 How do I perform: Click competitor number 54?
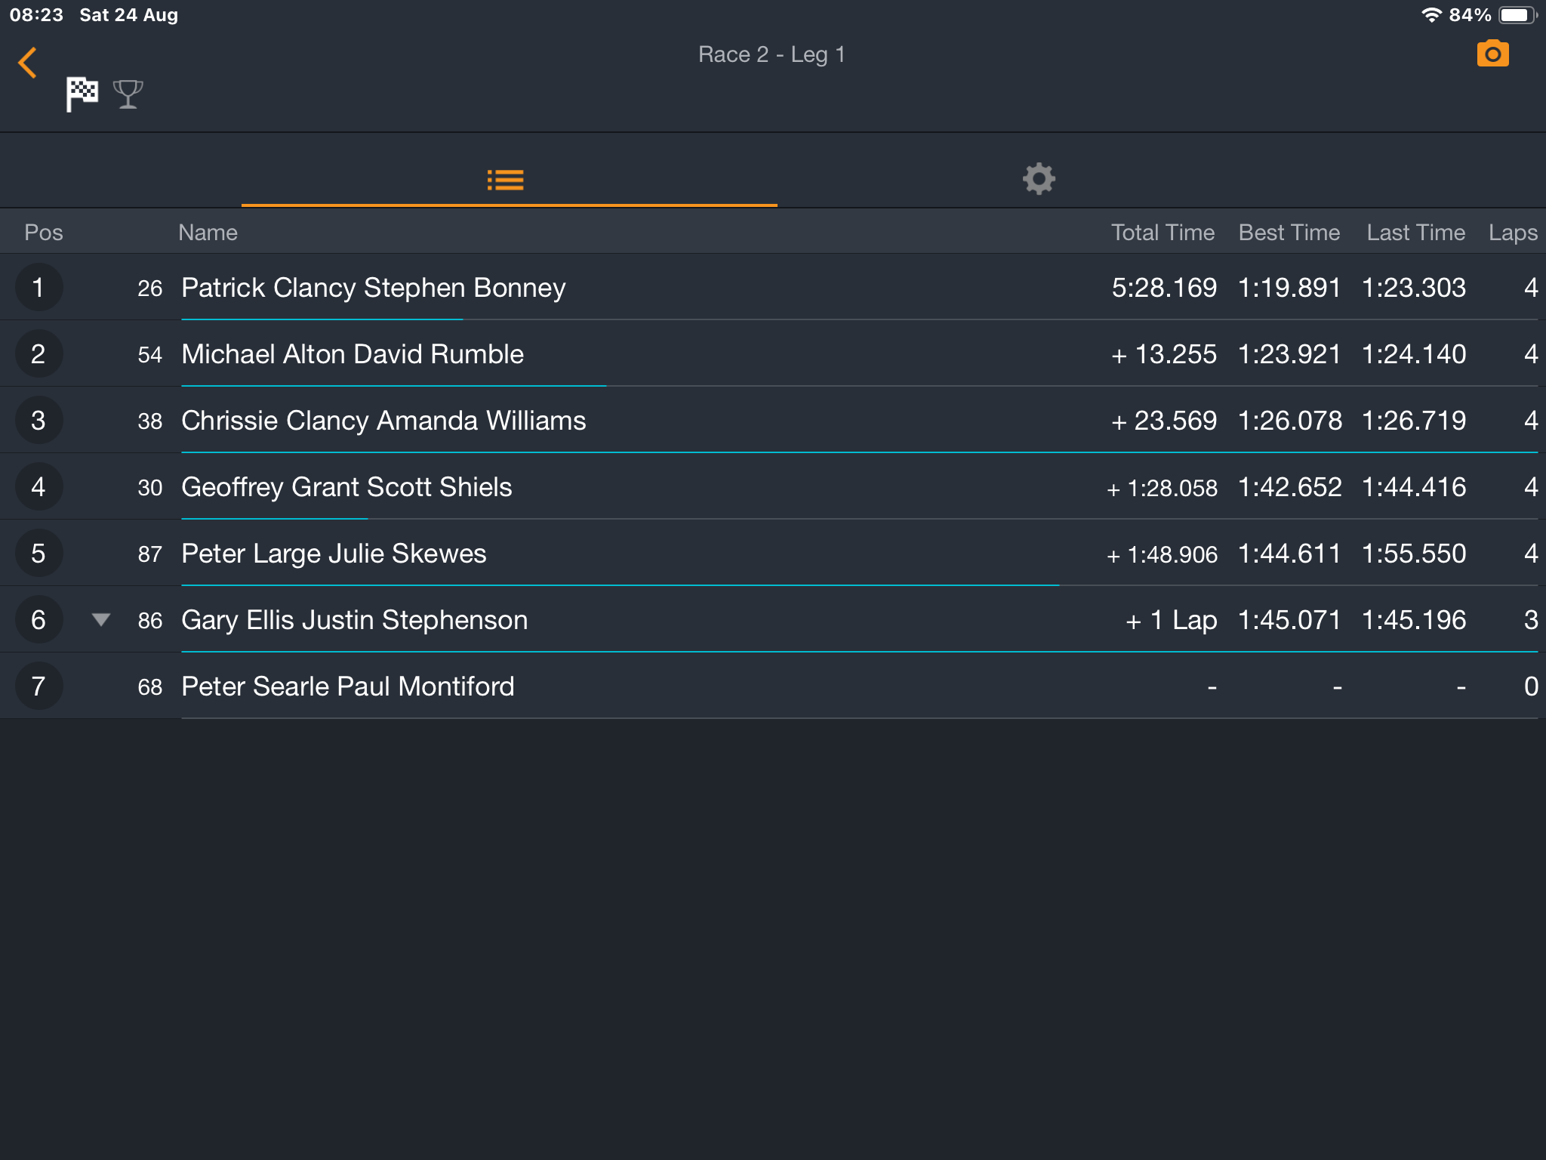click(150, 355)
